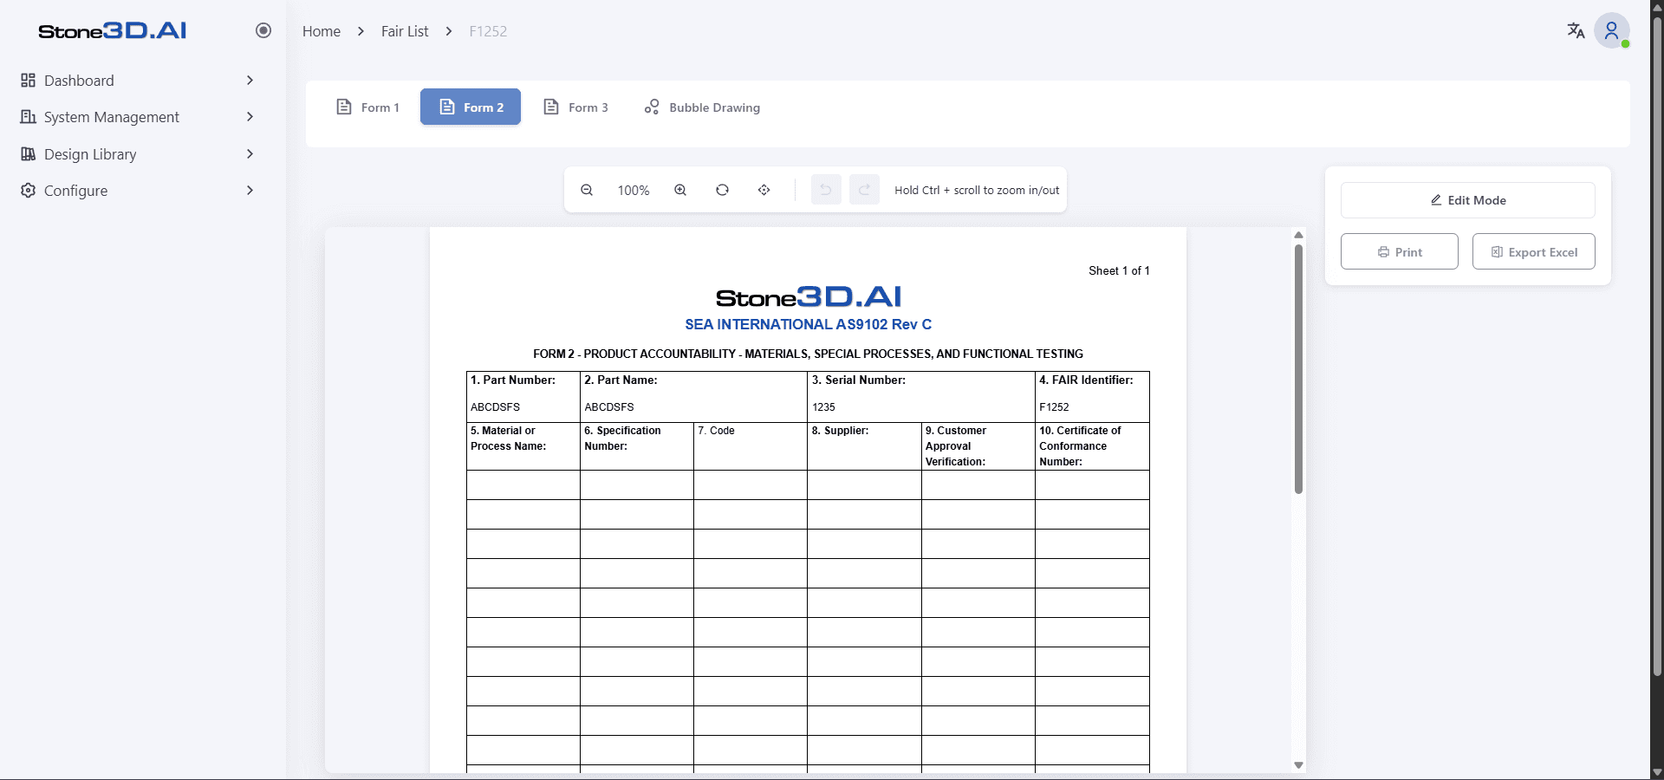Switch to the Form 3 tab
The image size is (1664, 780).
coord(575,107)
